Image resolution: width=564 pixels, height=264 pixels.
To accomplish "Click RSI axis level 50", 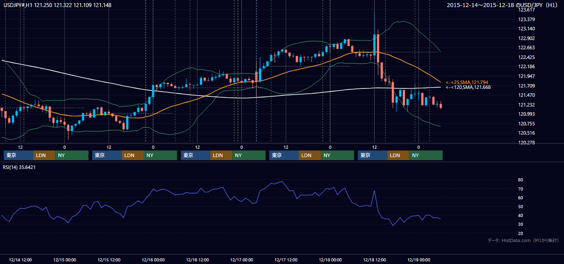I will pos(521,206).
